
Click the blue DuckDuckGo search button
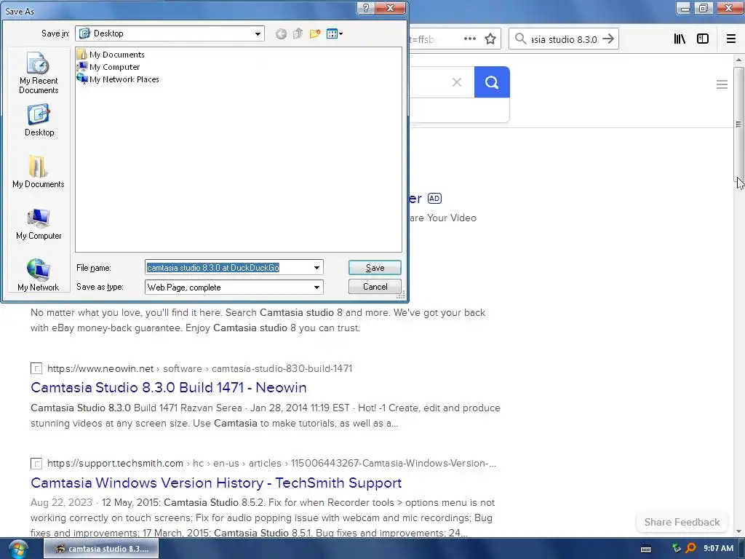coord(492,82)
